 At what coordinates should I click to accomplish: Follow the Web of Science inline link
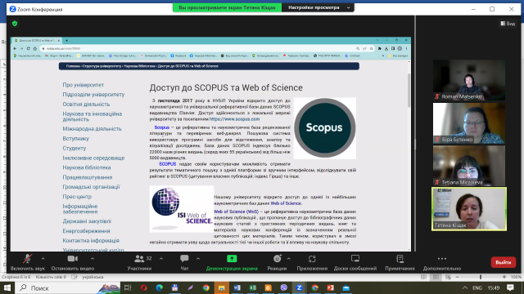point(286,203)
